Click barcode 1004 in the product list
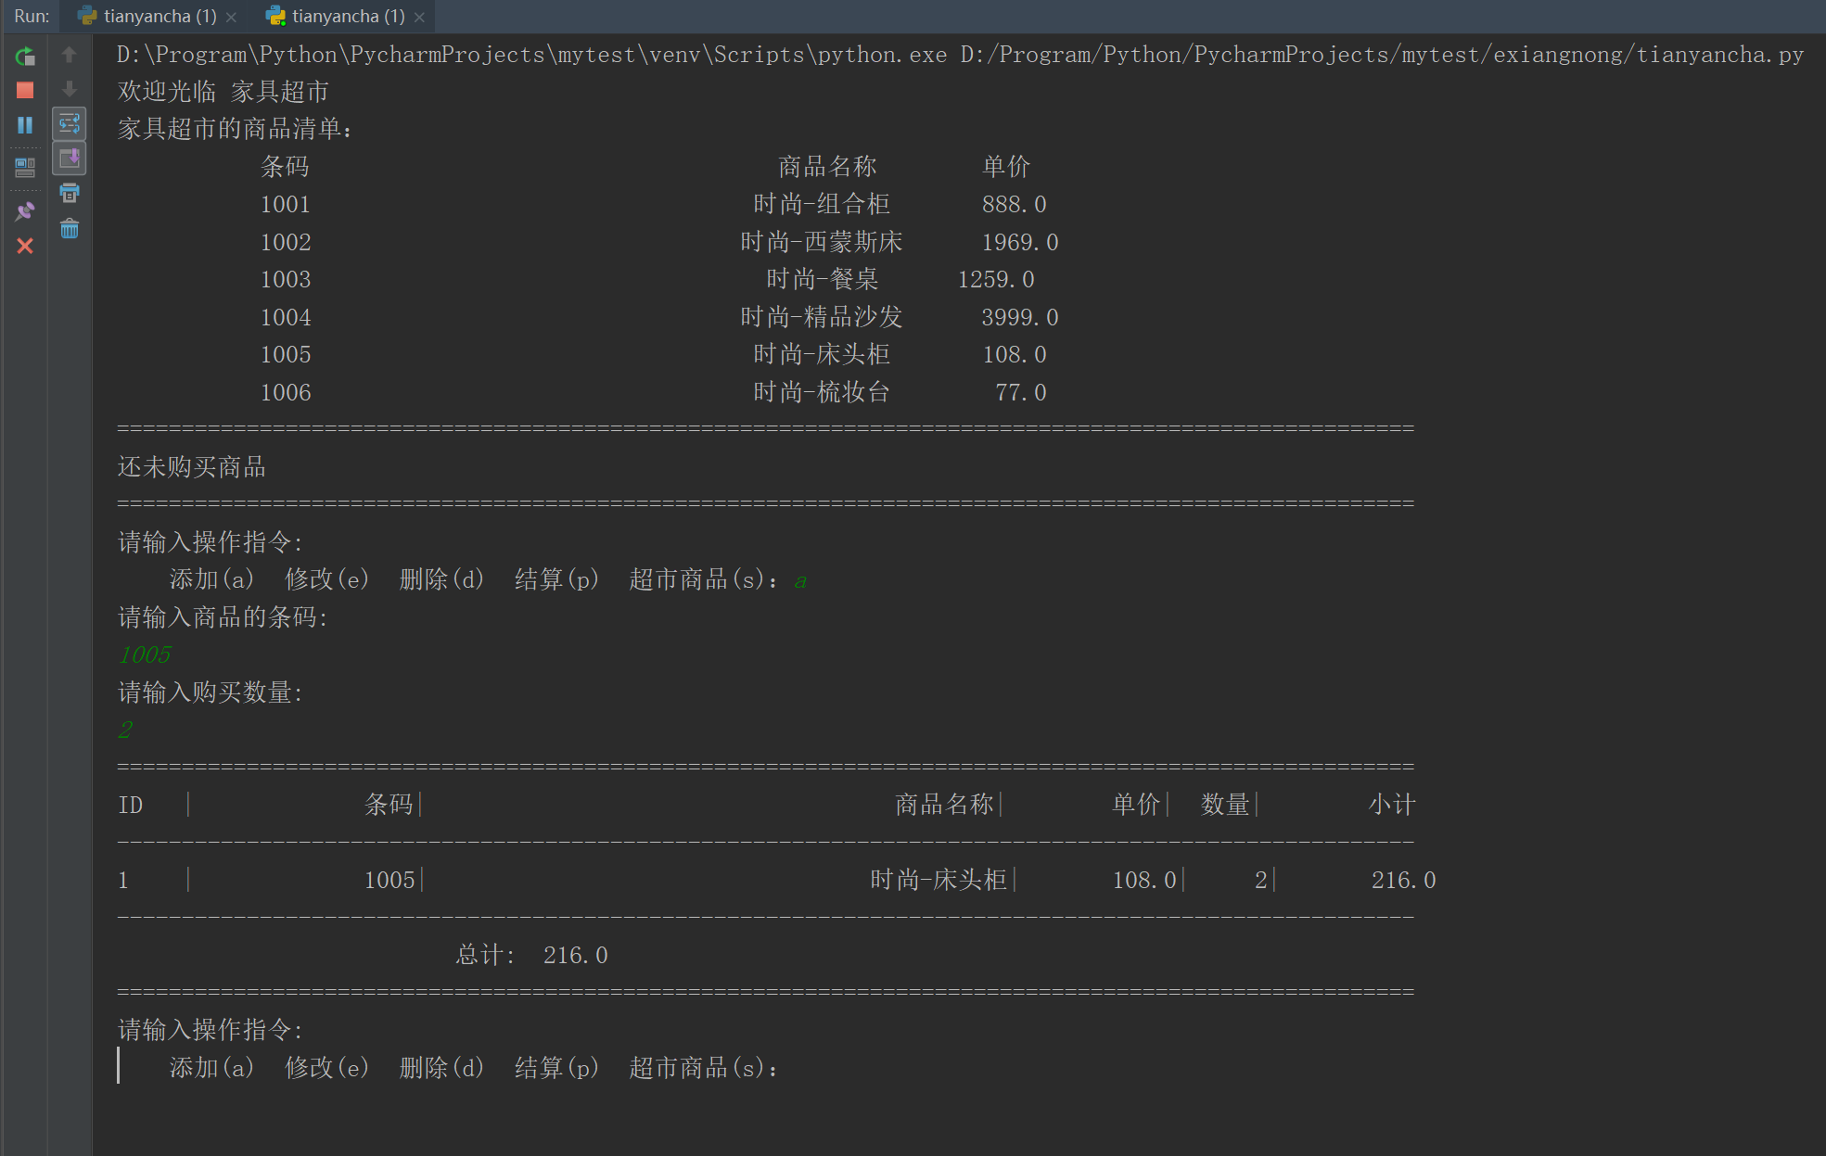1826x1156 pixels. 286,317
